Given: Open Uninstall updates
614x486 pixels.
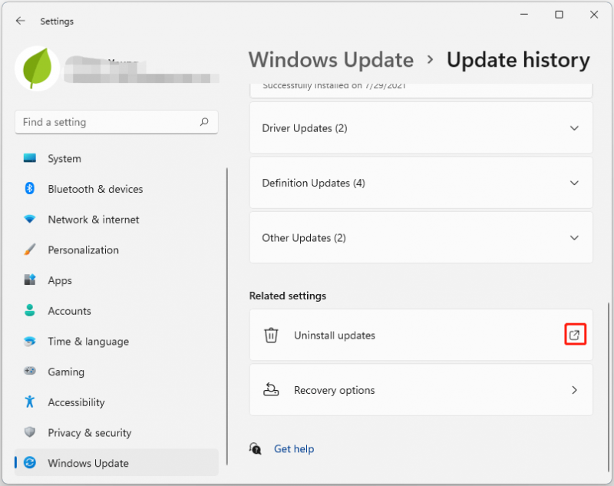Looking at the screenshot, I should 421,336.
